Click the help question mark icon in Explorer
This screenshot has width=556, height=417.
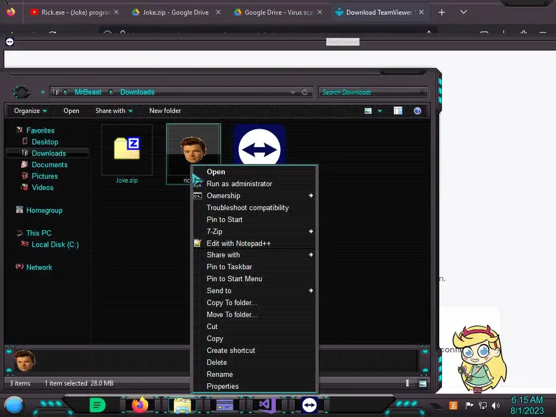tap(418, 111)
